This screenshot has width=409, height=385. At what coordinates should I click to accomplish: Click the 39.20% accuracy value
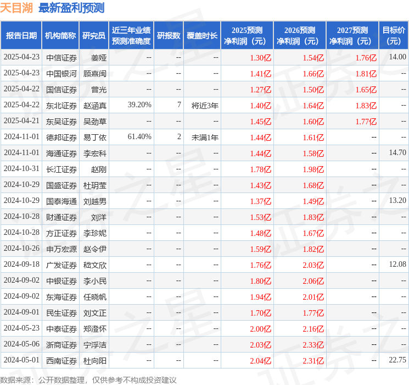139,105
